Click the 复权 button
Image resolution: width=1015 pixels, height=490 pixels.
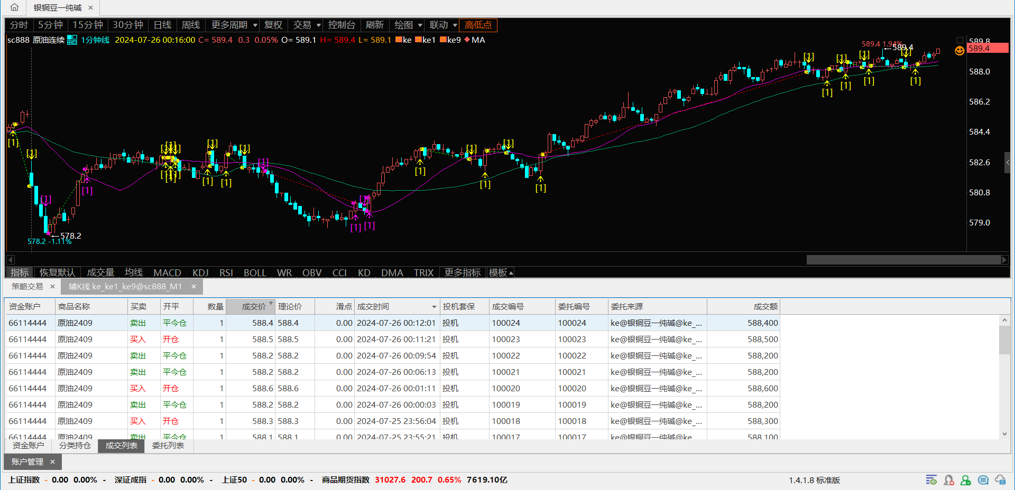coord(273,25)
